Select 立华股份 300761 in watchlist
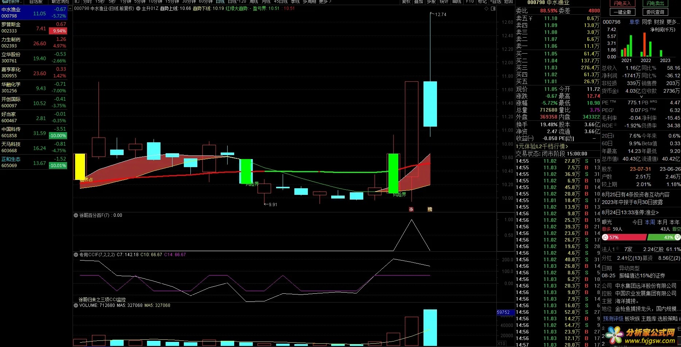Screen dimensions: 681x347 (34, 58)
